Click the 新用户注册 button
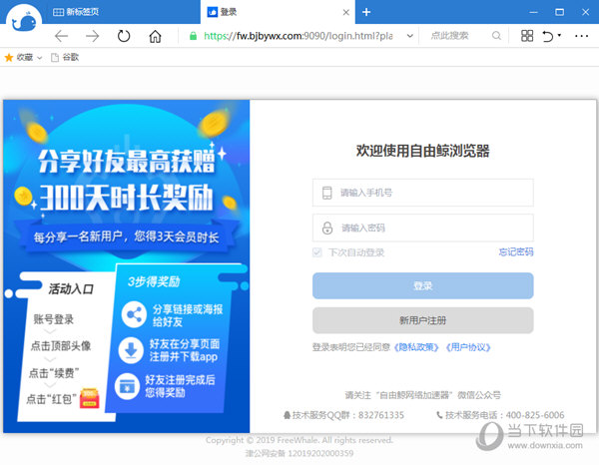The height and width of the screenshot is (465, 599). pyautogui.click(x=422, y=320)
